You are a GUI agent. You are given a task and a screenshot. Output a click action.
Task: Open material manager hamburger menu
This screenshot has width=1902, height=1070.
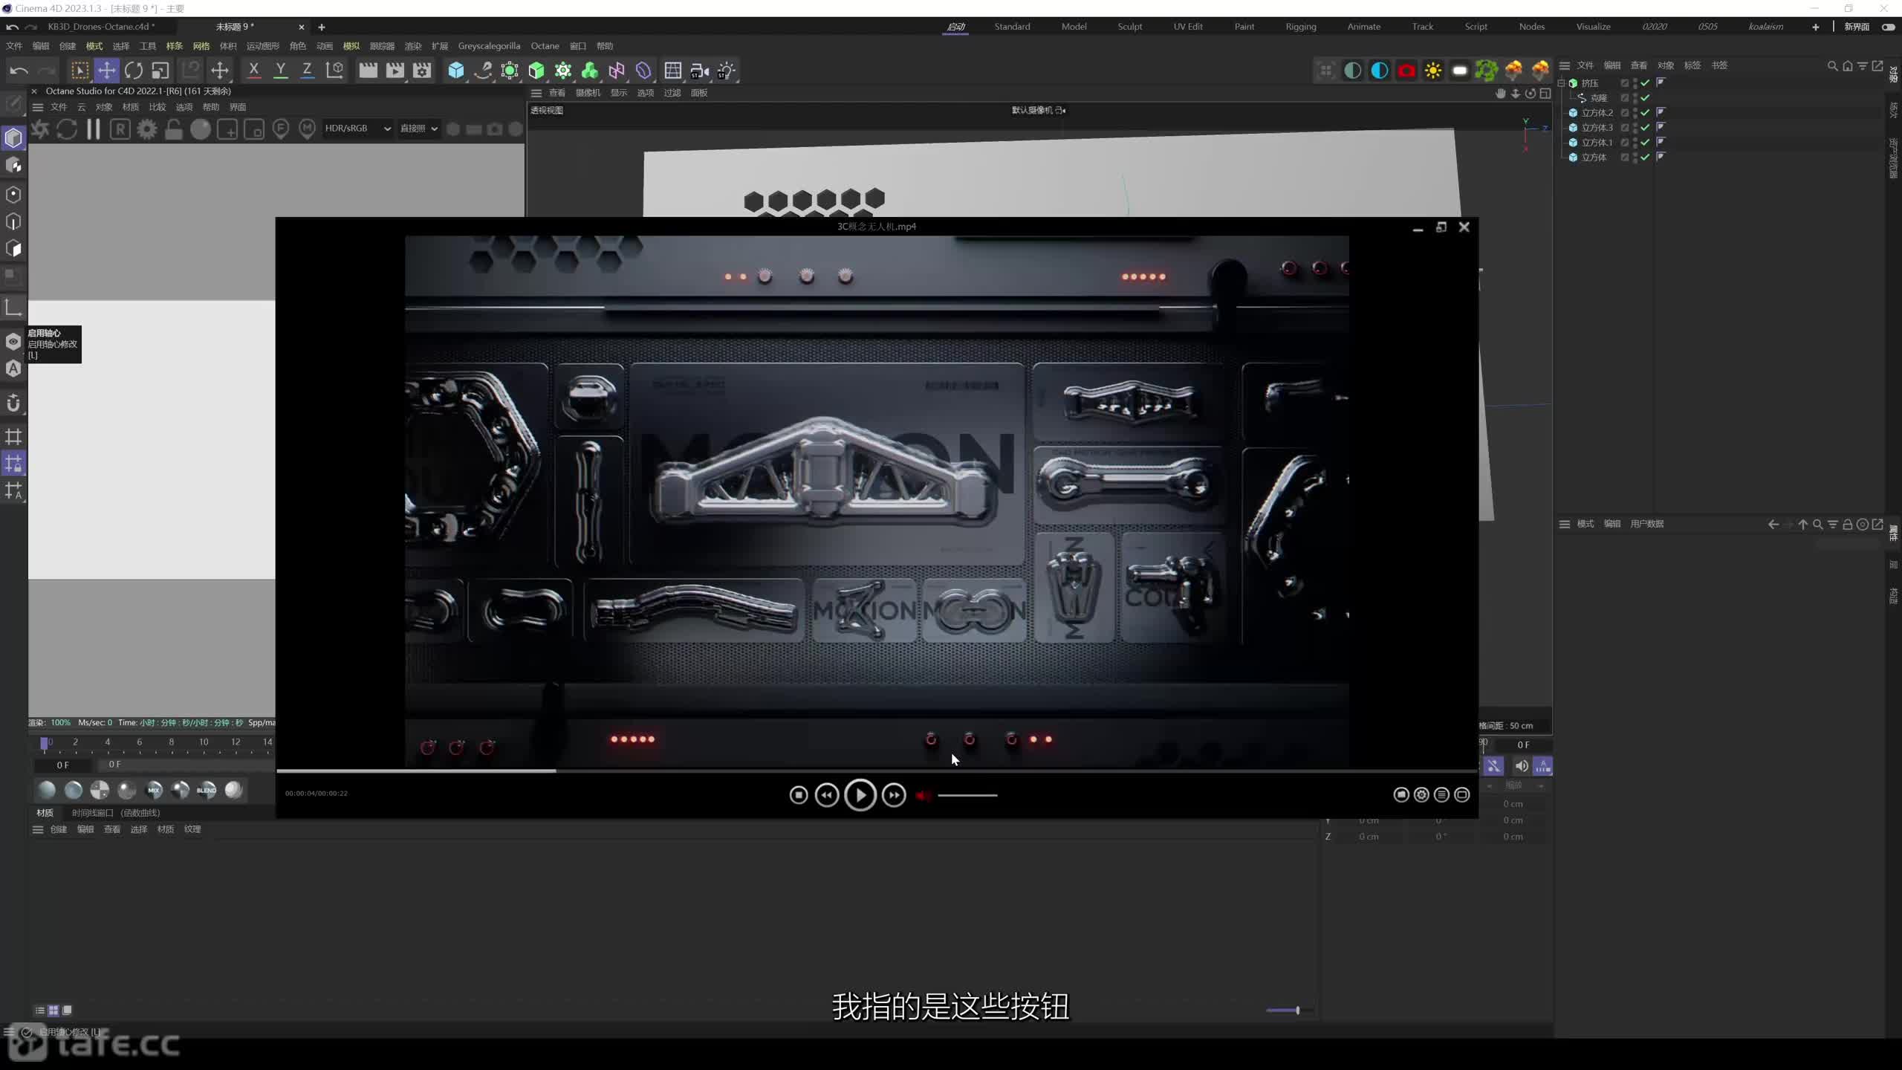38,829
